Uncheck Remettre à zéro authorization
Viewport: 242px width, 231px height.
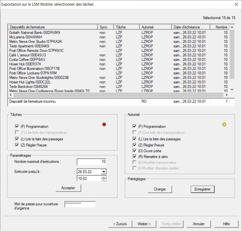[134, 157]
